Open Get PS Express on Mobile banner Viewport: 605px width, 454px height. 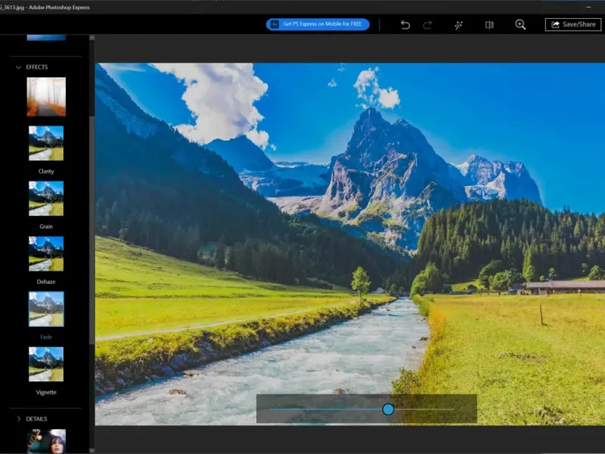(x=318, y=24)
